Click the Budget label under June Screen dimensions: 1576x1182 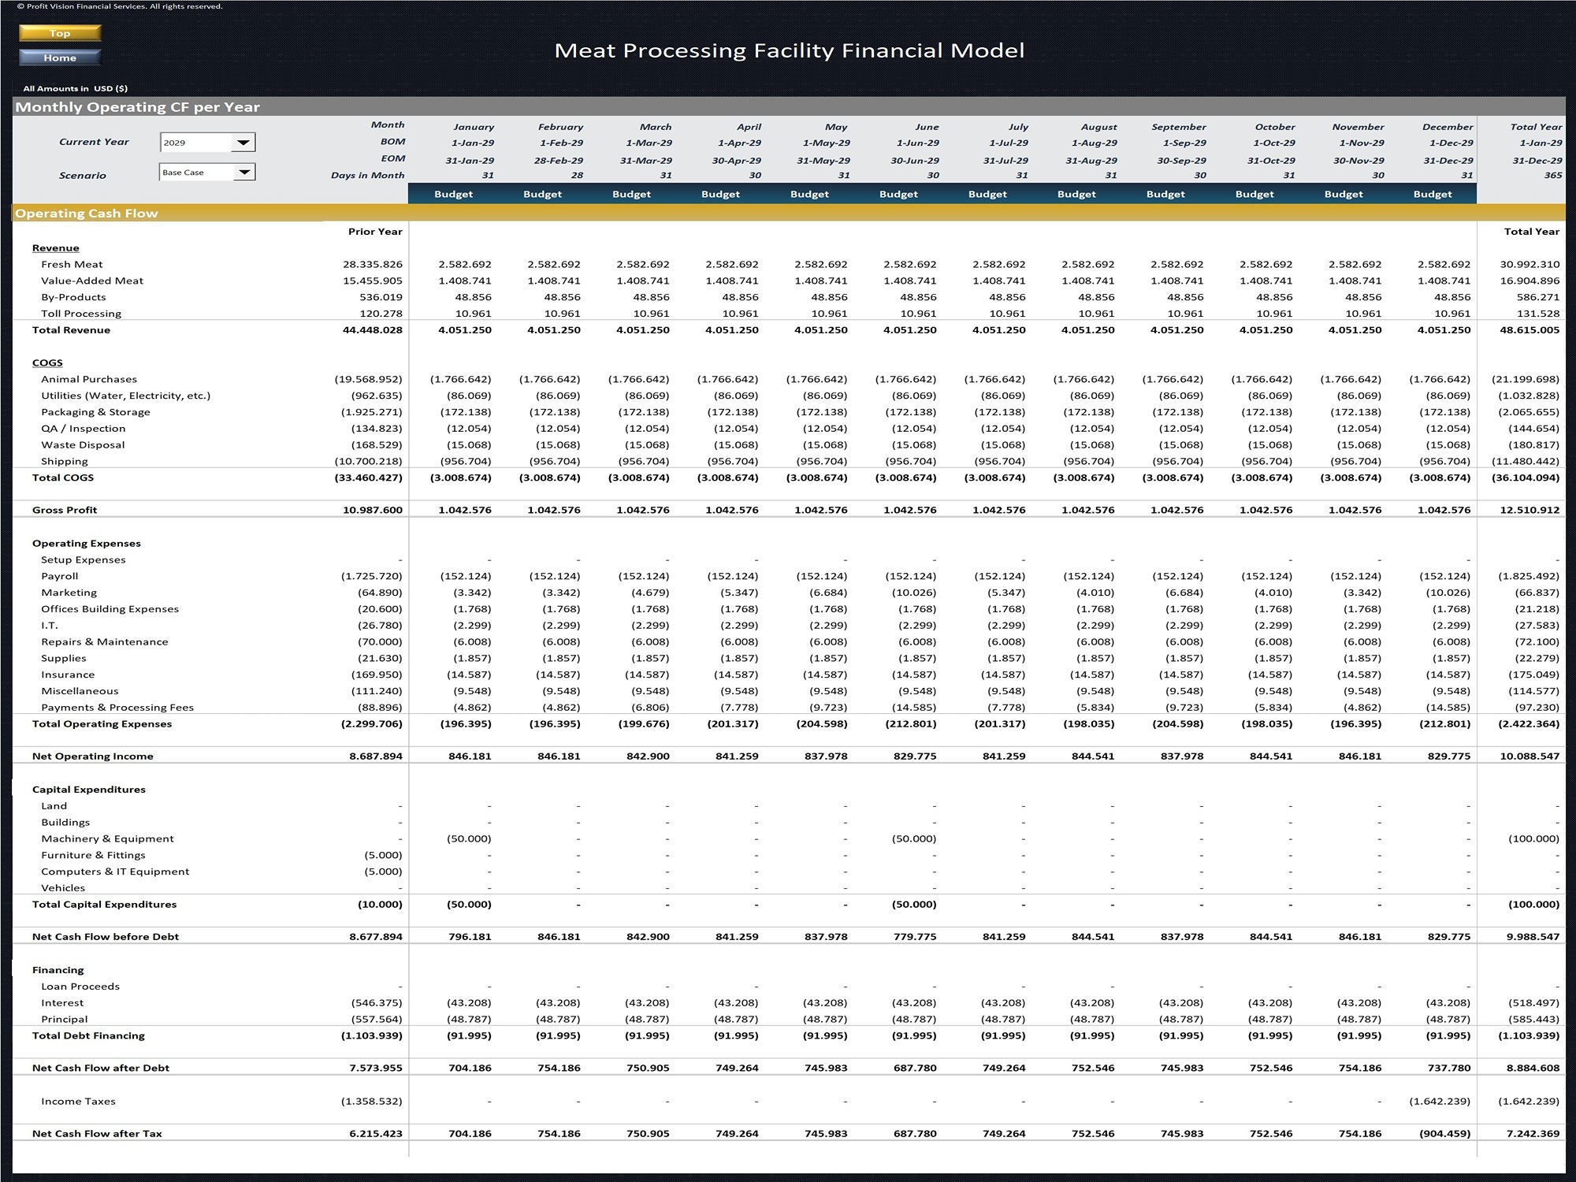898,195
